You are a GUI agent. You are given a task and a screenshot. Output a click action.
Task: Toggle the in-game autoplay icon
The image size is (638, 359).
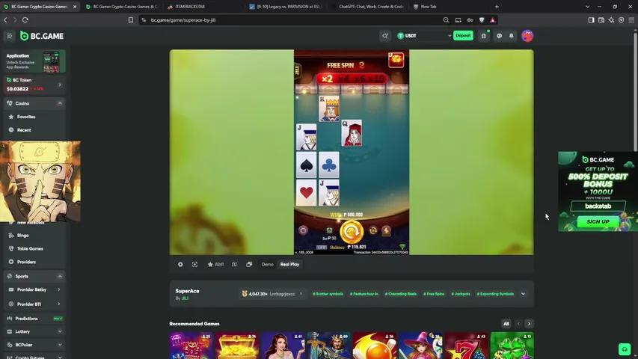coord(373,230)
